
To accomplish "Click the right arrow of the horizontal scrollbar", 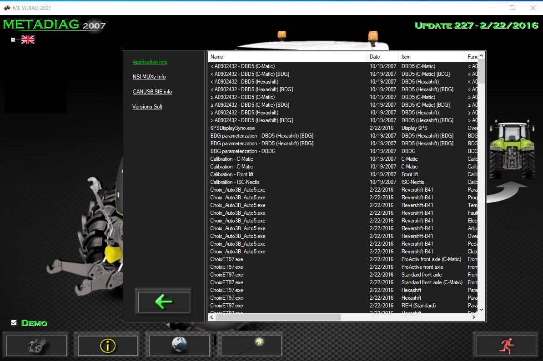I will [x=474, y=317].
